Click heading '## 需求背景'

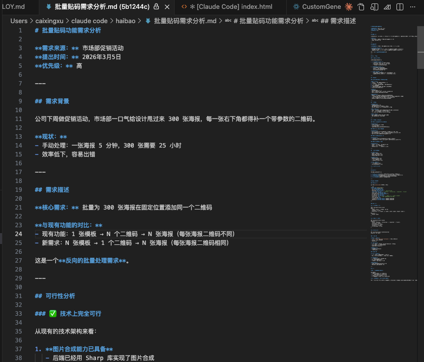[x=52, y=101]
